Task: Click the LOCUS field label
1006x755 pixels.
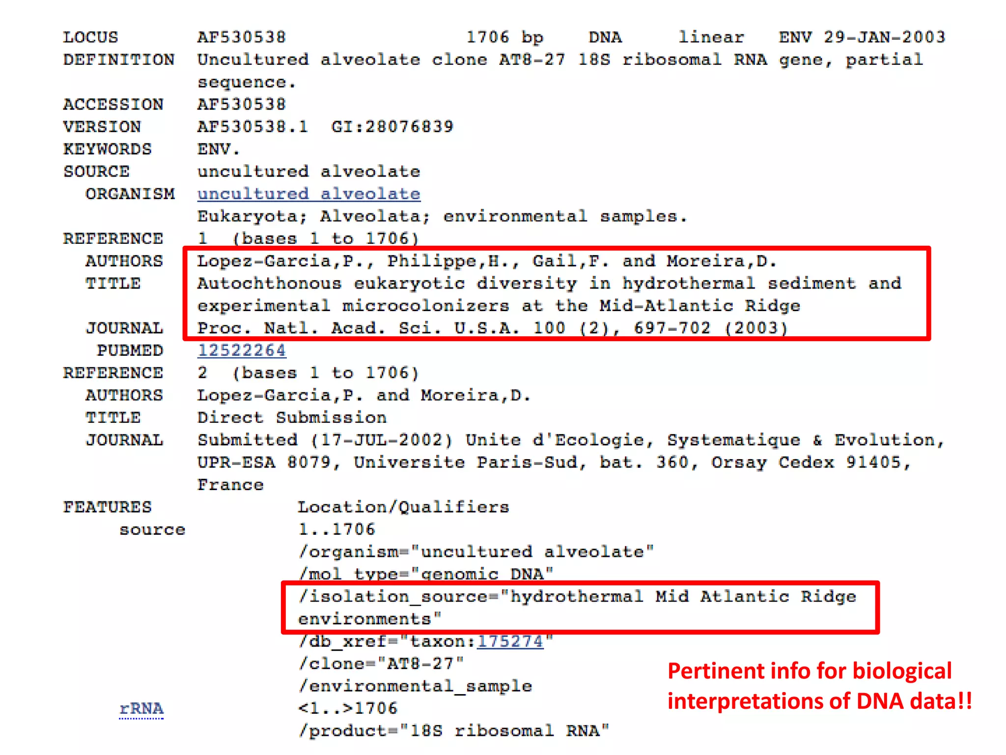Action: (90, 37)
